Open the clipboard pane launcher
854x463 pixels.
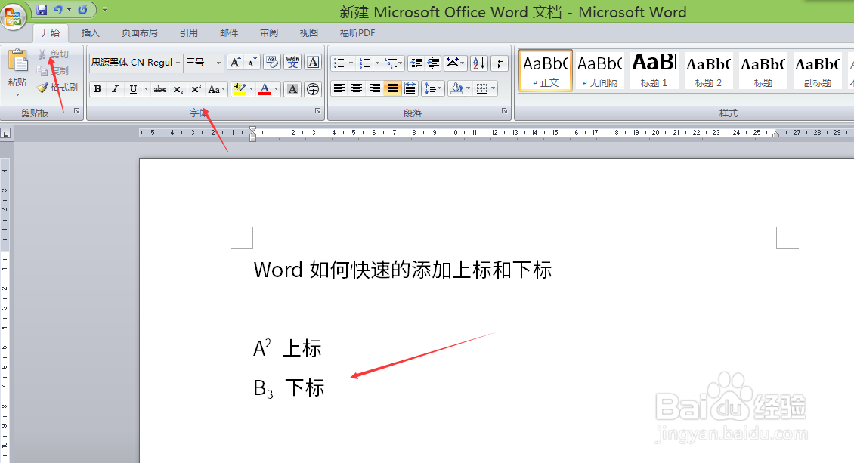tap(77, 112)
